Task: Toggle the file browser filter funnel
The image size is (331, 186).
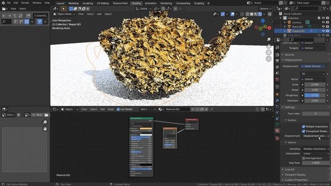Action: coord(39,22)
